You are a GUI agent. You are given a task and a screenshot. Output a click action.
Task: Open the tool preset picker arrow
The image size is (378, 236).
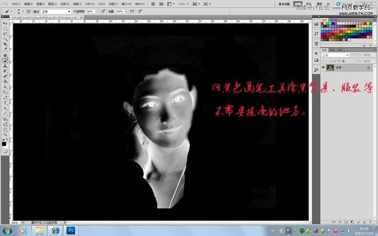click(11, 11)
